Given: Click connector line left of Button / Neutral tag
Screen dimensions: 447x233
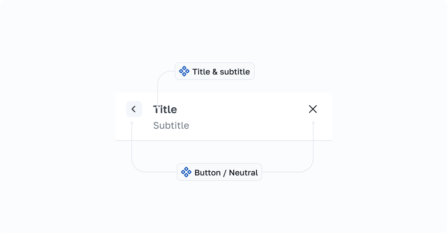Looking at the screenshot, I should 156,172.
